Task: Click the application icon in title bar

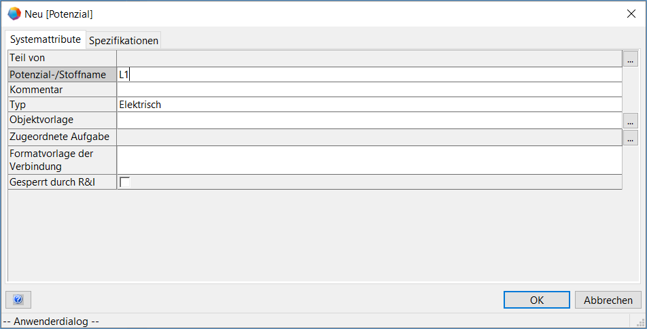Action: (14, 13)
